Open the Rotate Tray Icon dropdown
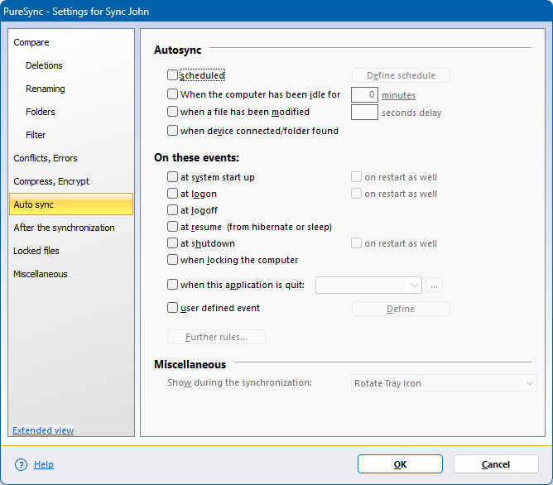This screenshot has height=485, width=553. click(x=444, y=382)
